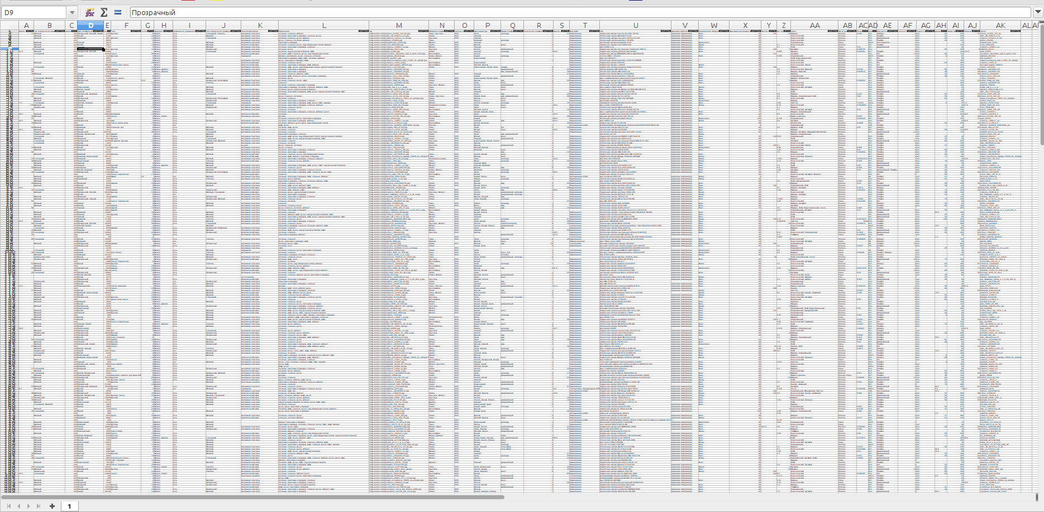Image resolution: width=1044 pixels, height=512 pixels.
Task: Open the Name Box dropdown arrow
Action: (72, 12)
